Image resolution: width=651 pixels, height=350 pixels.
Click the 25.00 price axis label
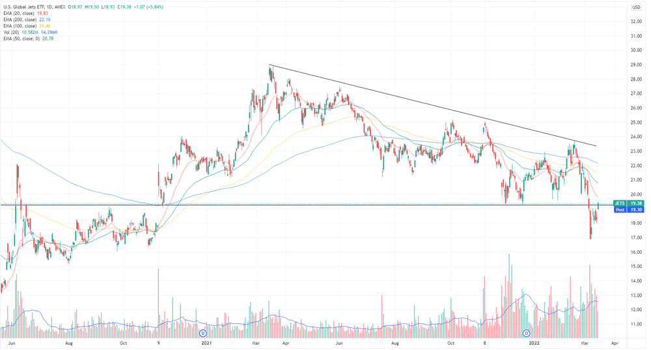click(x=636, y=122)
